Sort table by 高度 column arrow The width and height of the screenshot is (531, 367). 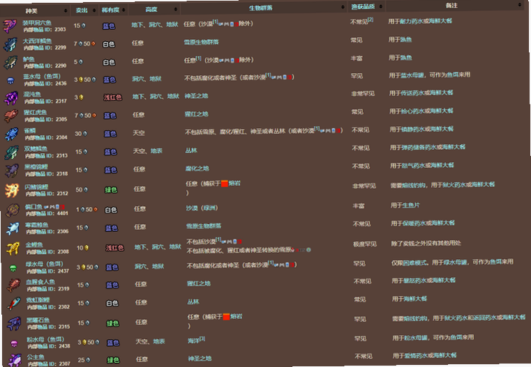pos(175,9)
